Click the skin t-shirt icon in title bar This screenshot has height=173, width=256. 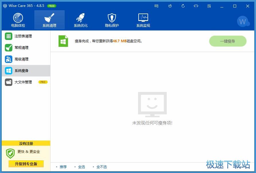point(196,6)
